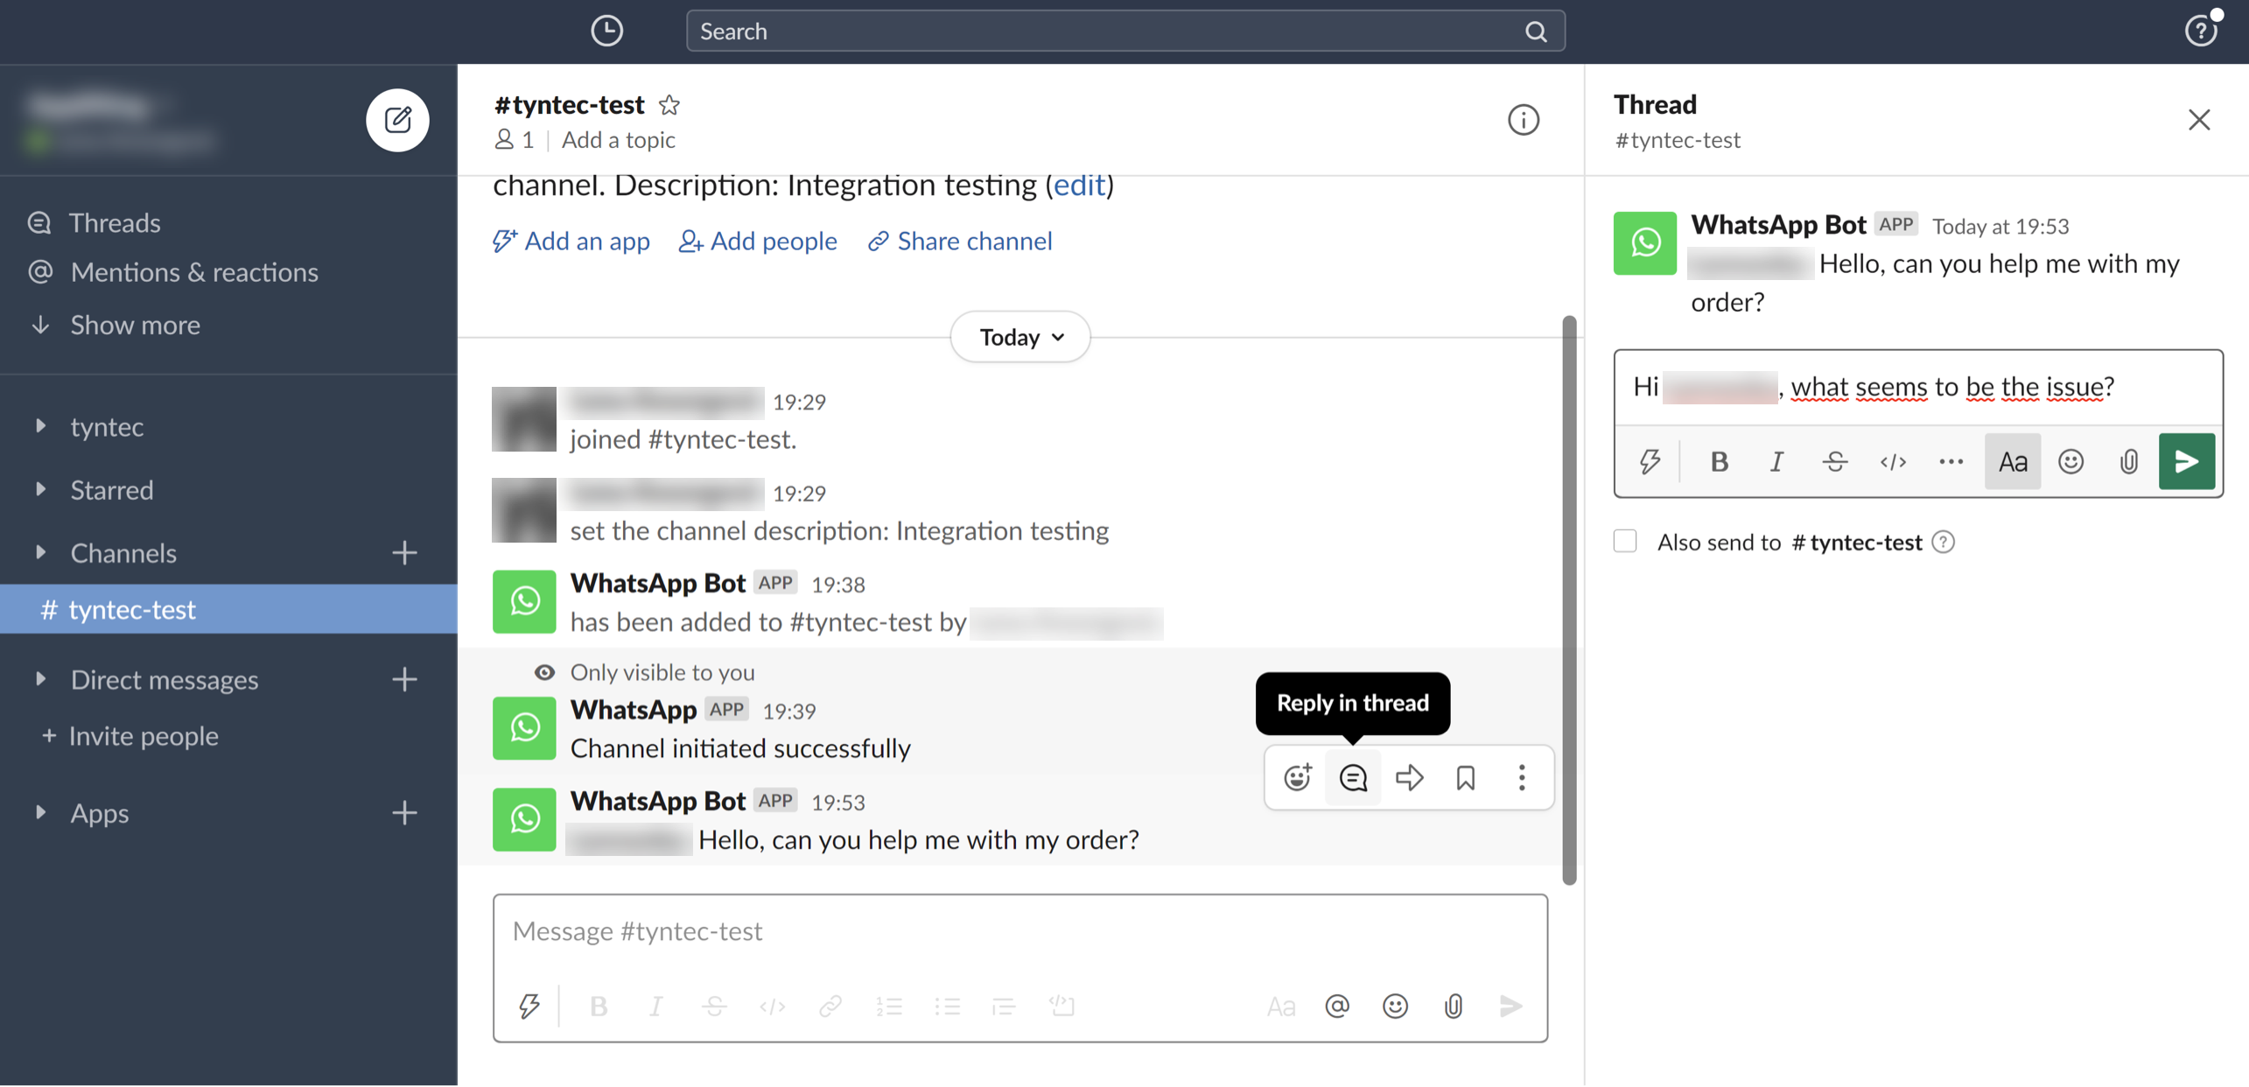Send the thread reply with the green button
Image resolution: width=2249 pixels, height=1087 pixels.
click(x=2186, y=461)
